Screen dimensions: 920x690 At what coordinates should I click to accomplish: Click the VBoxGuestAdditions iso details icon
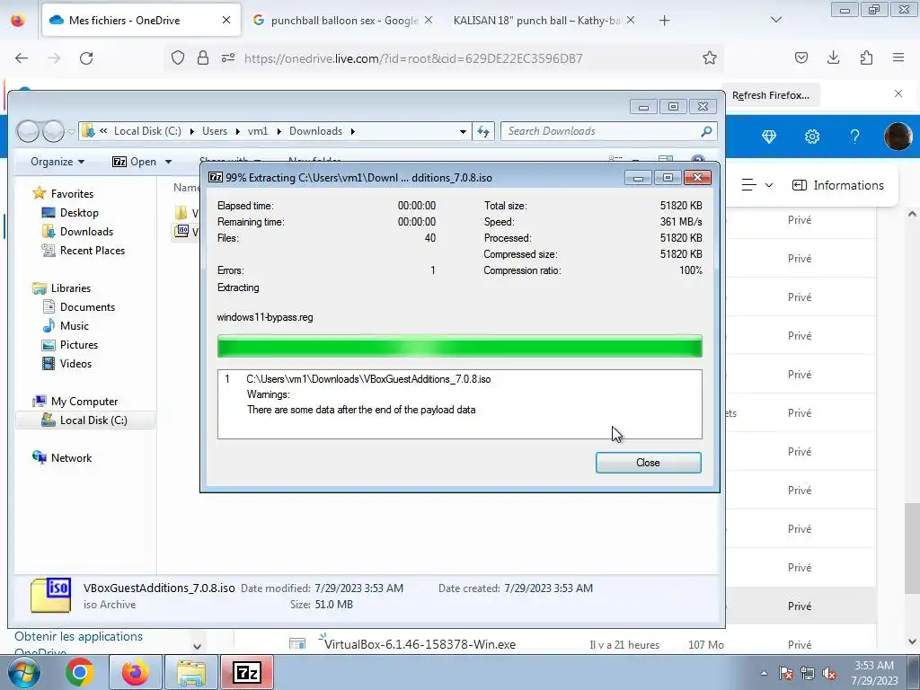click(x=51, y=595)
